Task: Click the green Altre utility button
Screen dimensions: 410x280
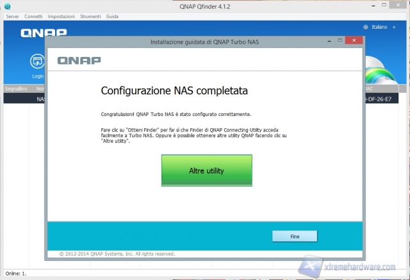Action: pyautogui.click(x=206, y=171)
